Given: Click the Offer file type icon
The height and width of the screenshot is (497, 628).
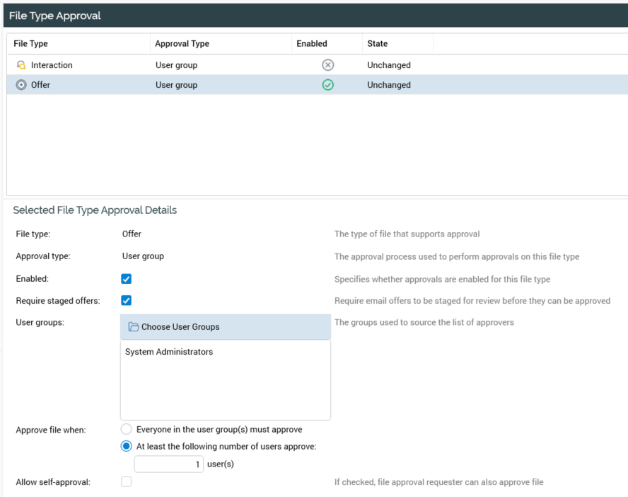Looking at the screenshot, I should point(21,85).
